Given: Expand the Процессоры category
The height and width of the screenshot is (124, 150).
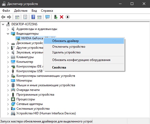Looking at the screenshot, I should (x=8, y=100).
